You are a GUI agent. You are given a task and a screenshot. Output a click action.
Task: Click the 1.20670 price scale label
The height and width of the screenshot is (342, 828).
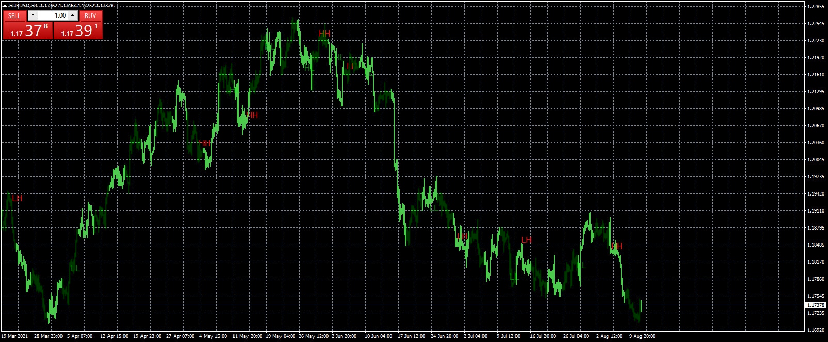[816, 126]
